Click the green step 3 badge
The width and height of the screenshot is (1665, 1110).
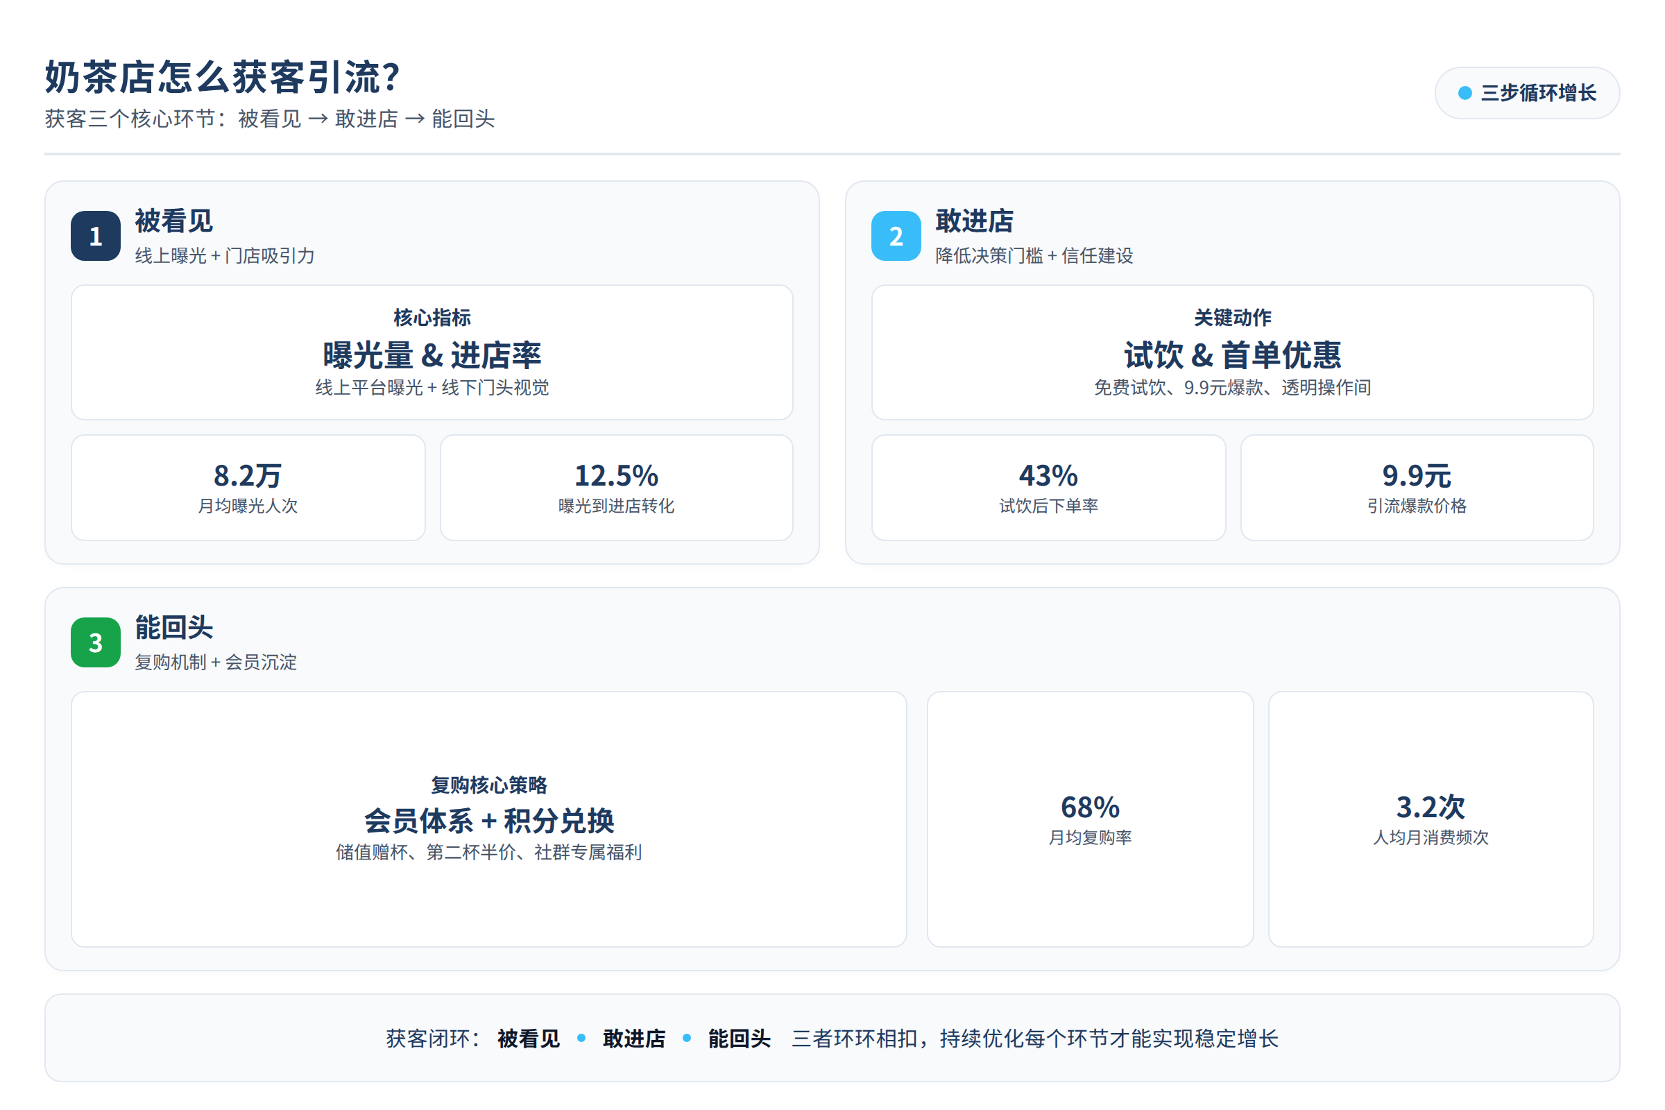(96, 642)
